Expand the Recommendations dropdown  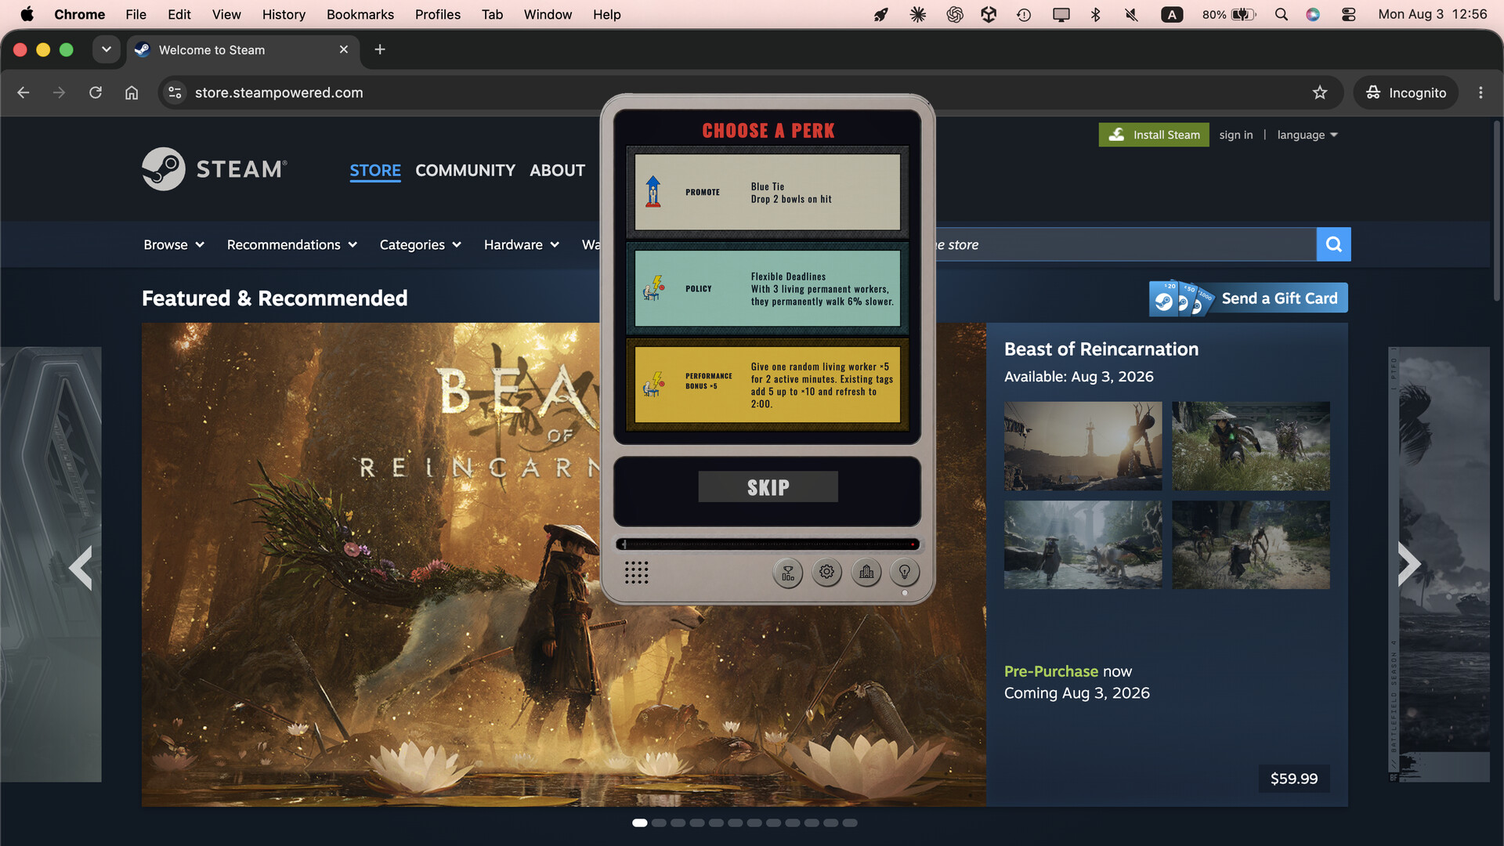[292, 244]
